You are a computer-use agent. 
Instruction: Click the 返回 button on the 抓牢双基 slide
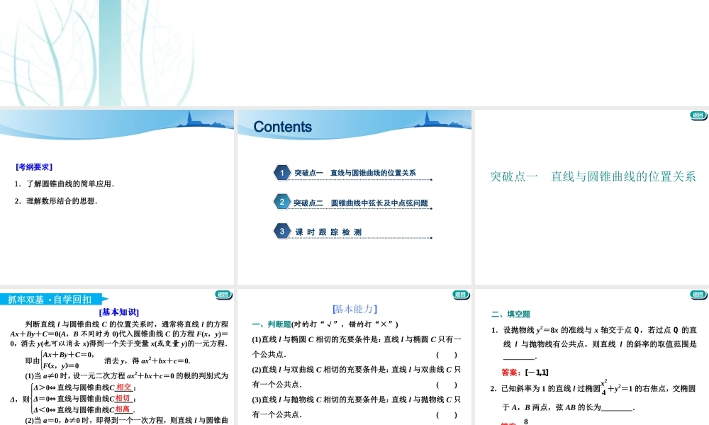pyautogui.click(x=223, y=293)
